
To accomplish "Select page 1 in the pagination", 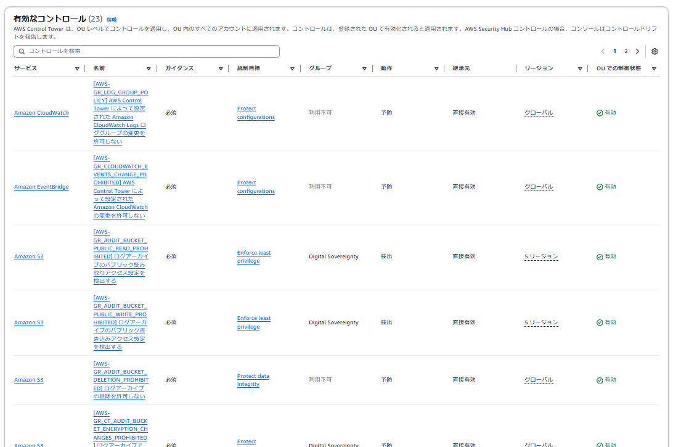I will [614, 51].
